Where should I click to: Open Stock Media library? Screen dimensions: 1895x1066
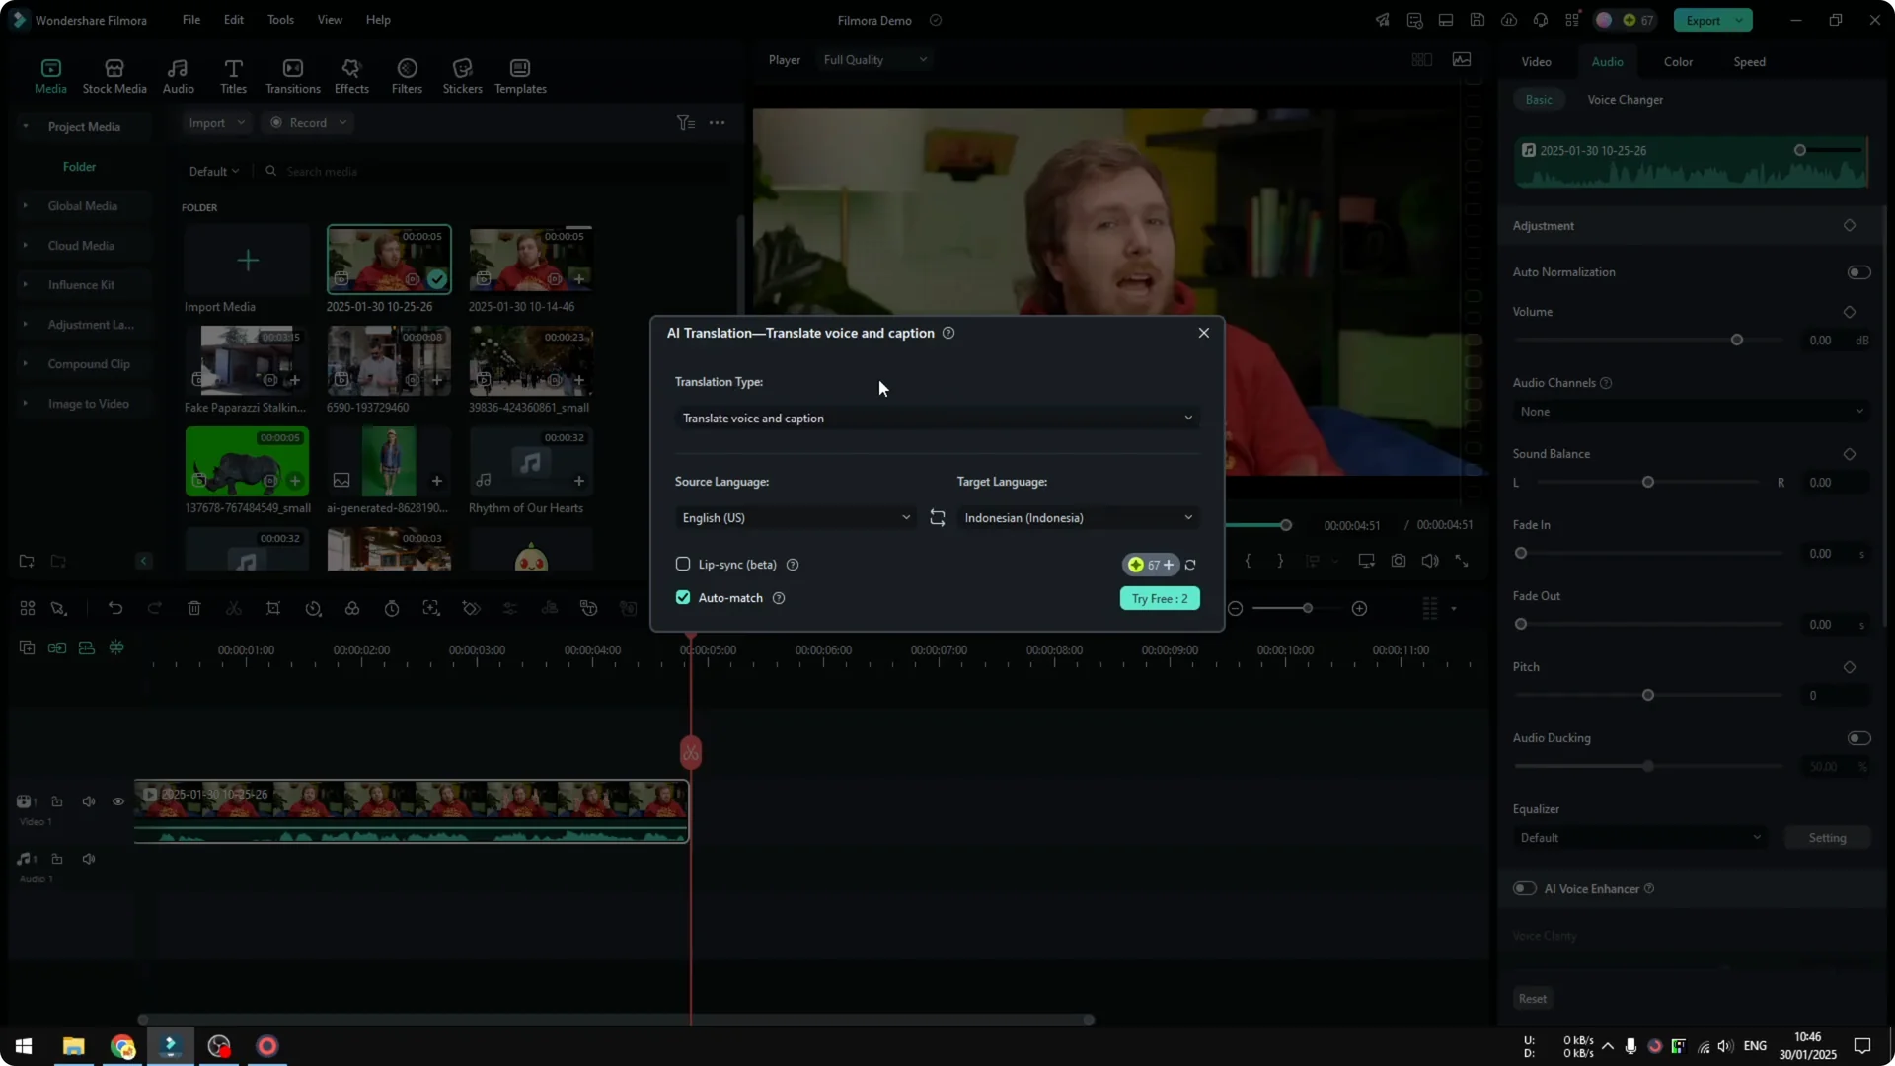[113, 75]
